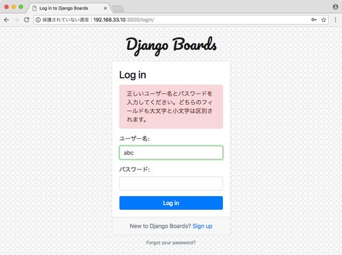Click the ユーザー名 field containing abc
The image size is (342, 255).
click(x=171, y=152)
